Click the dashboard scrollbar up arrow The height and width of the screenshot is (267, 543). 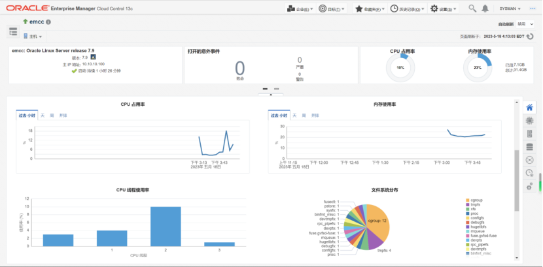pyautogui.click(x=517, y=102)
